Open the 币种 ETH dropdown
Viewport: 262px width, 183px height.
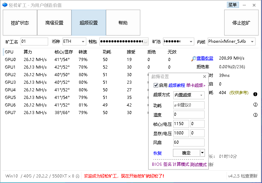(74, 42)
